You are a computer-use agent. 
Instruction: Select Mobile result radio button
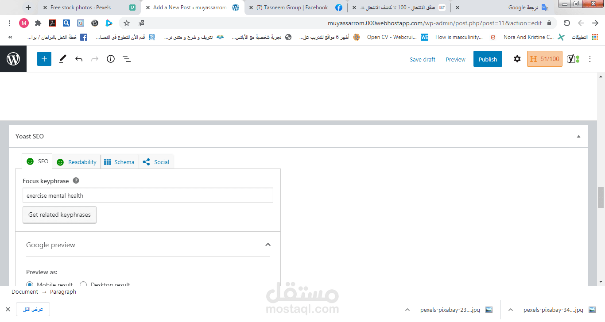[x=30, y=285]
